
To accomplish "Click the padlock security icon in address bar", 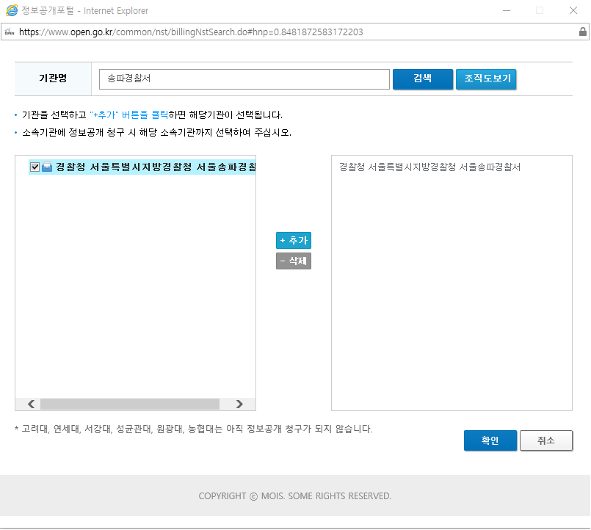I will (583, 32).
